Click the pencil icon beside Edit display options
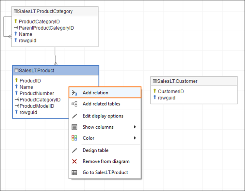This screenshot has width=245, height=191. tap(75, 116)
